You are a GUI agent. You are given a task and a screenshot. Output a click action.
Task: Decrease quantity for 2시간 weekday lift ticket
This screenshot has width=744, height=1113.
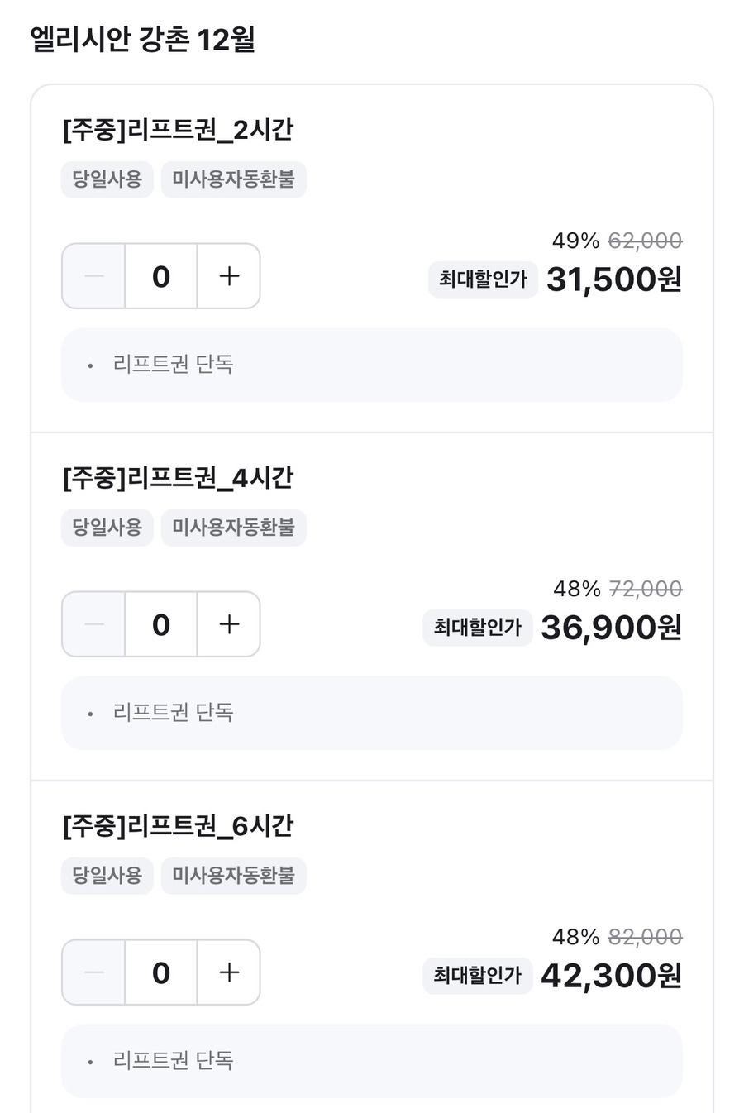(x=94, y=276)
